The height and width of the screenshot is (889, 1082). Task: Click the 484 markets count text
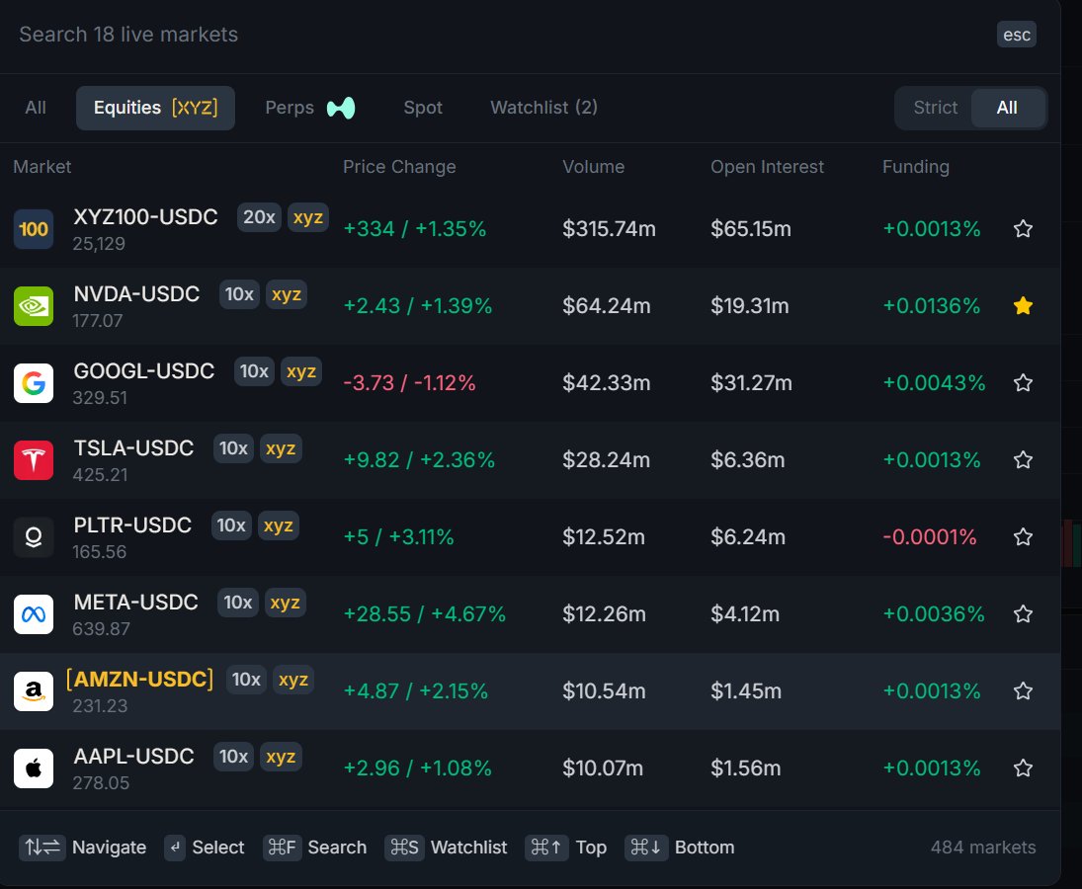[x=982, y=847]
